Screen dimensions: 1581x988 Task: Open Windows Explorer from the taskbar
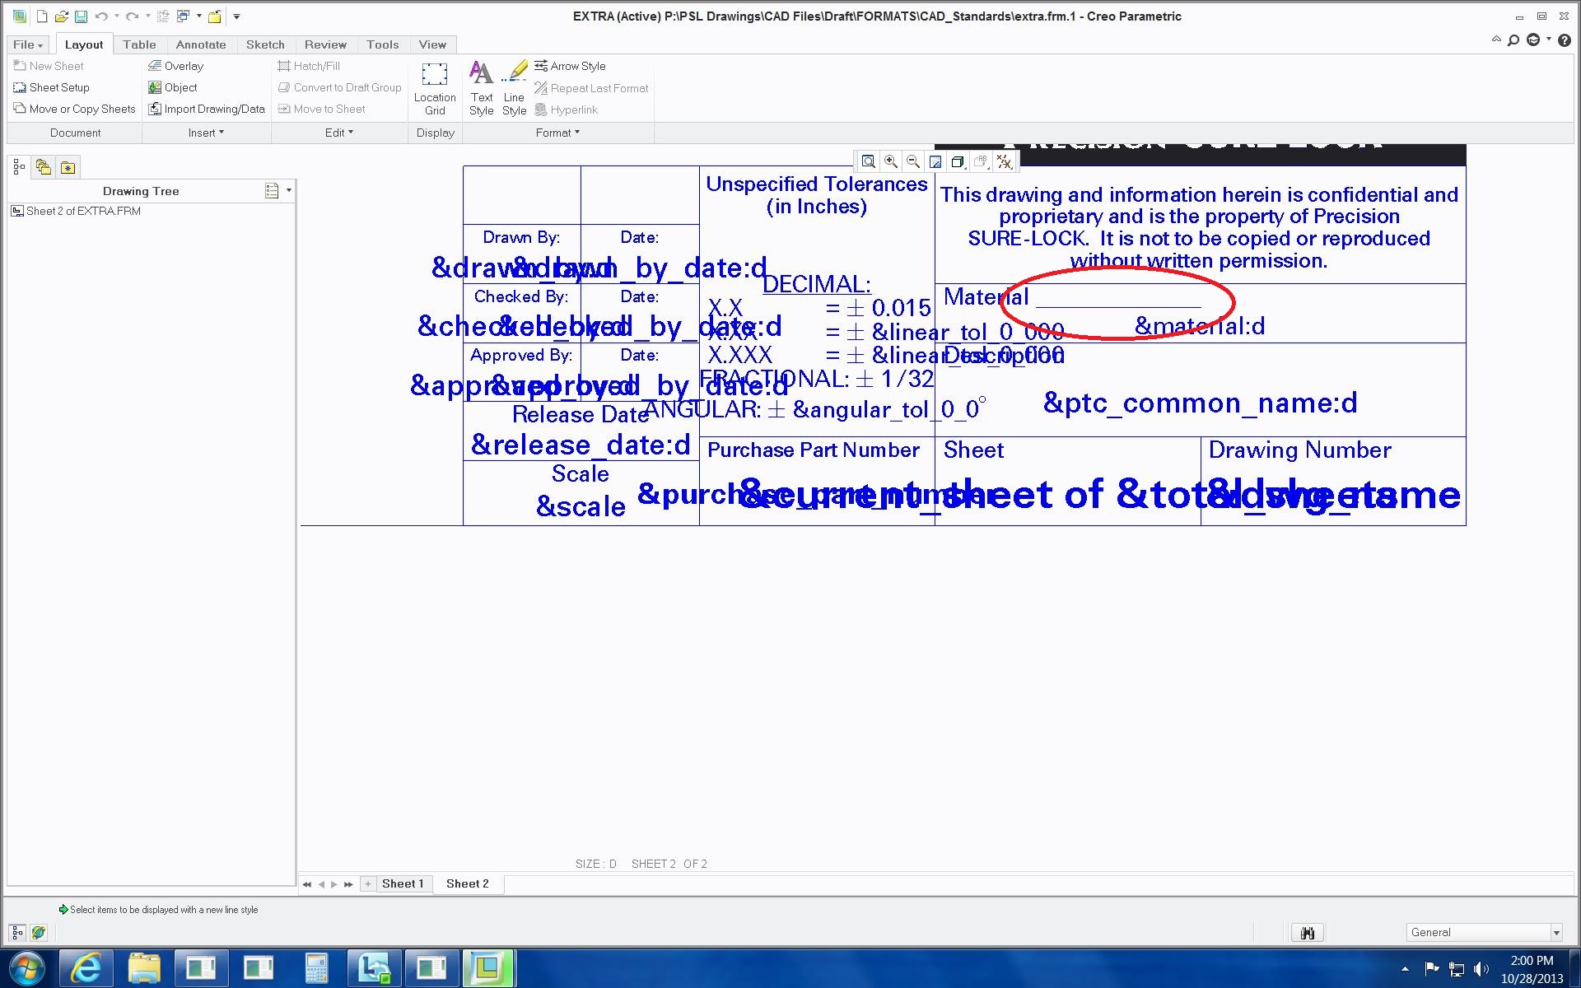tap(143, 968)
